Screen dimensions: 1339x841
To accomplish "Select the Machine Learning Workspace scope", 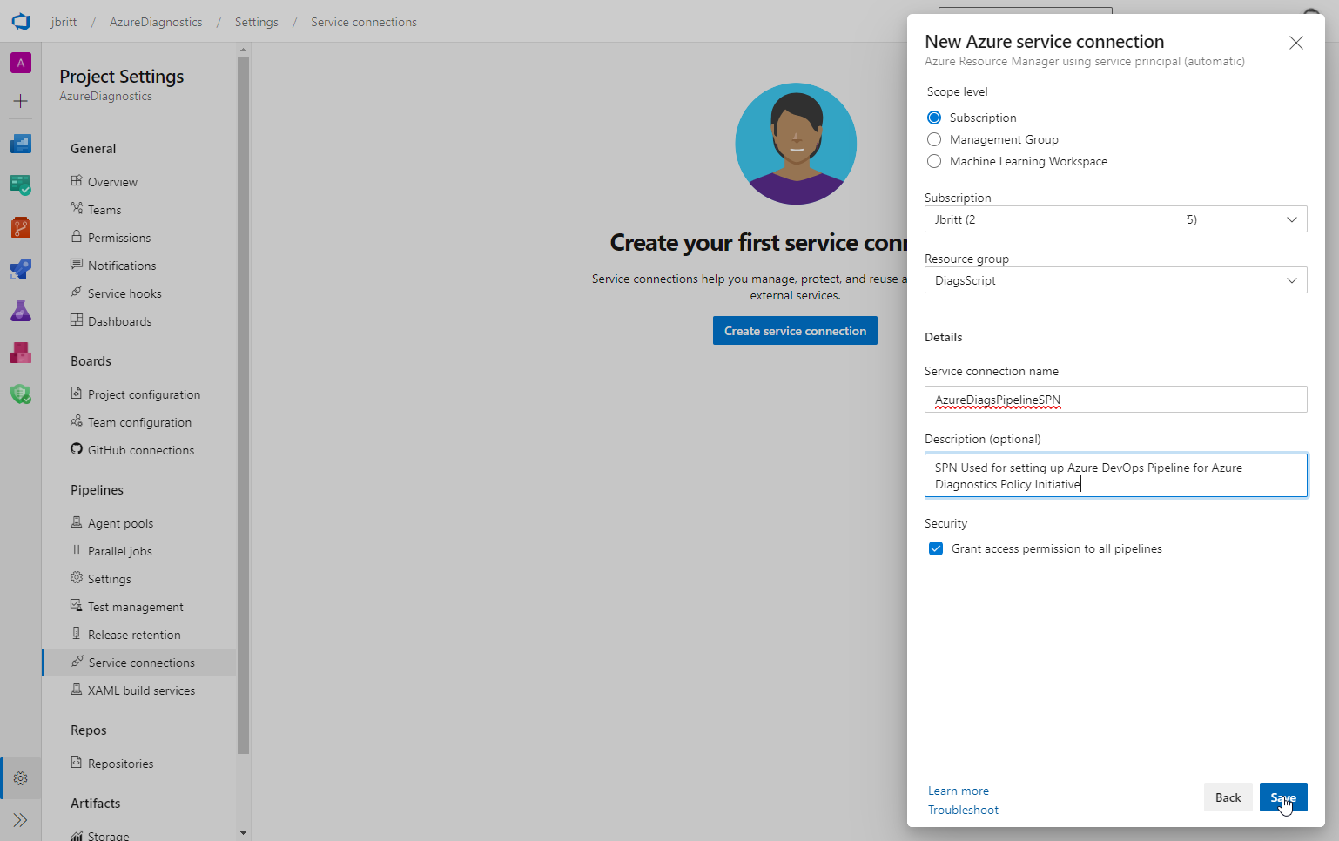I will [x=934, y=161].
